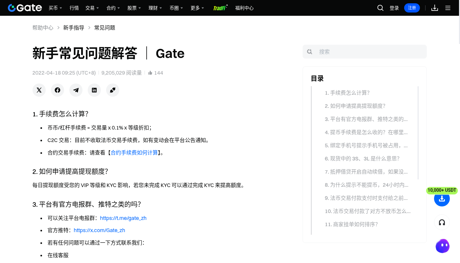
Task: Go to 常见问题 breadcrumb
Action: click(105, 28)
